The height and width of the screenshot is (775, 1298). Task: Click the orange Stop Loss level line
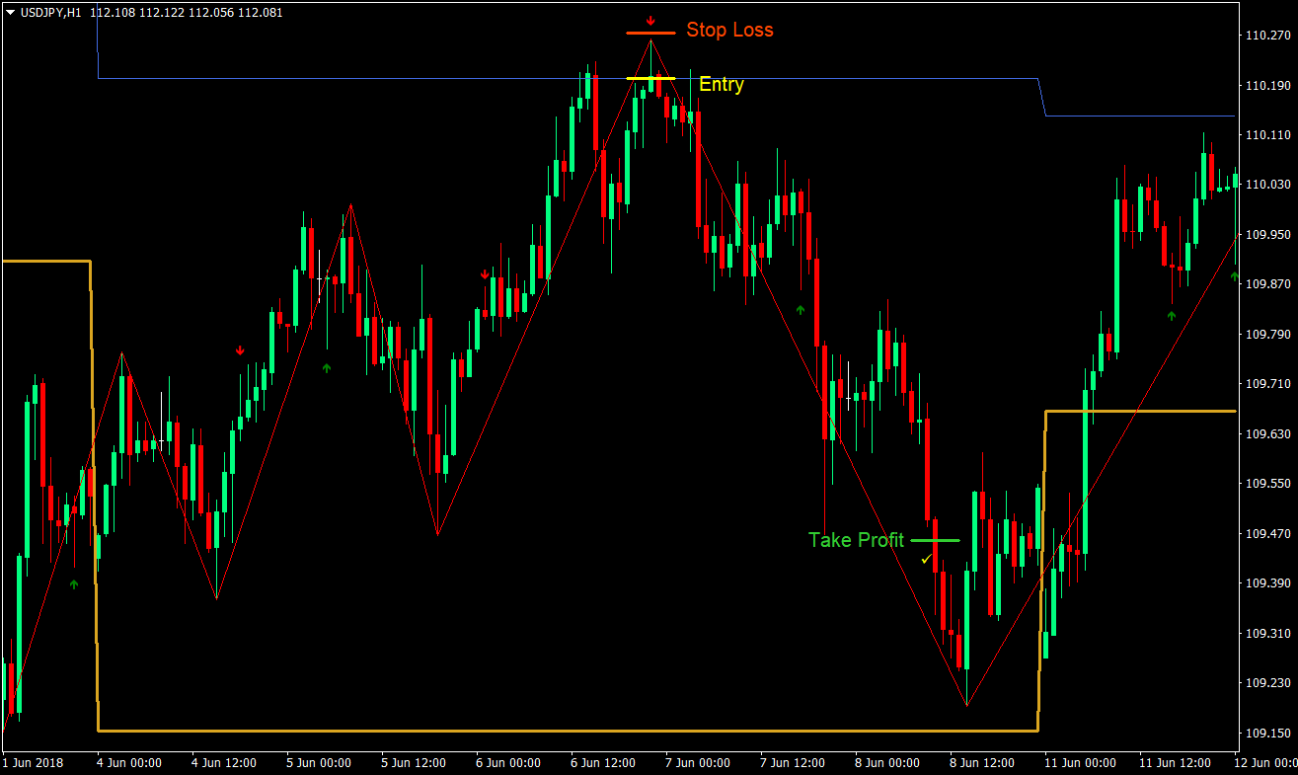(x=650, y=34)
